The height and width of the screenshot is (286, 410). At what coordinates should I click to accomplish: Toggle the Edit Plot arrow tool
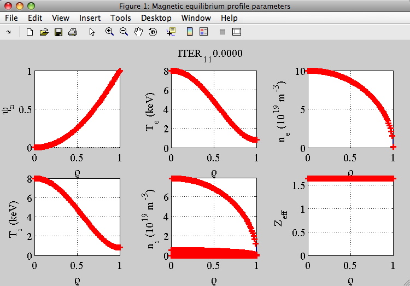[x=92, y=32]
